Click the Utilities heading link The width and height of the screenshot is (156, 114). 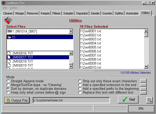(x=76, y=20)
